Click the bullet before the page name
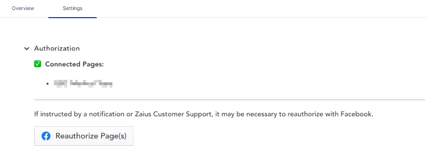 47,84
